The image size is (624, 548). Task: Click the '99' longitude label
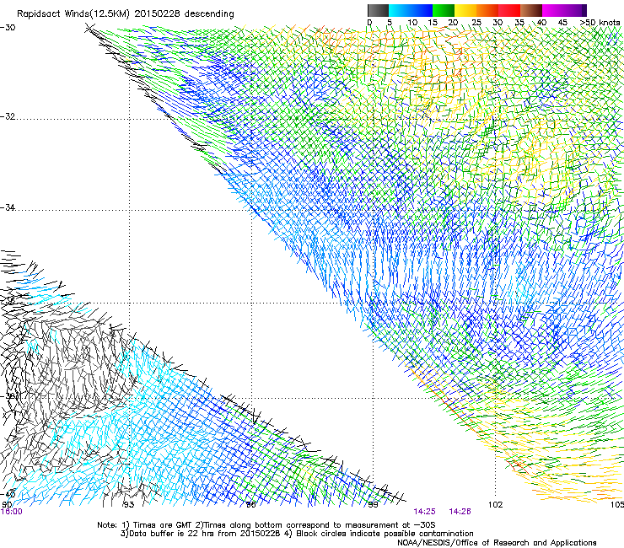coord(373,505)
